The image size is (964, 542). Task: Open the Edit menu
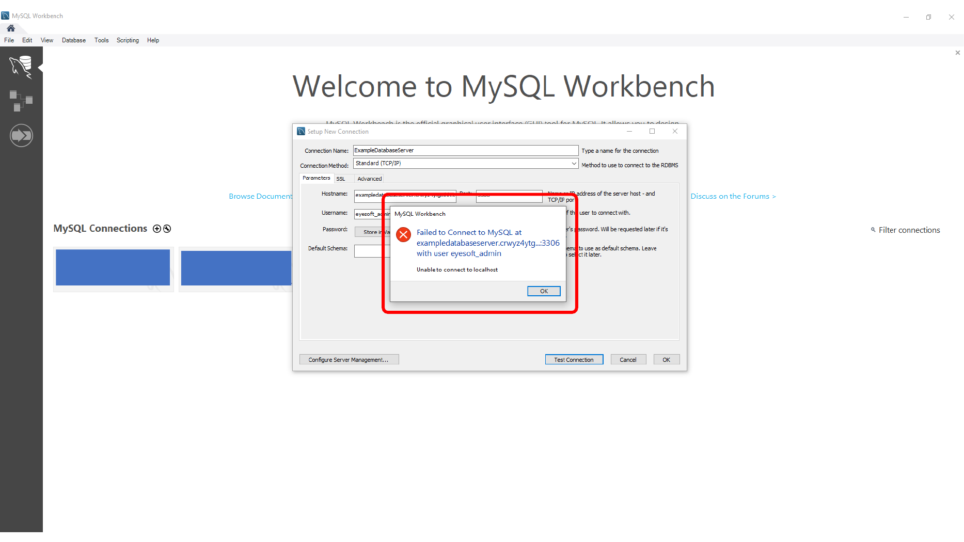pyautogui.click(x=27, y=40)
